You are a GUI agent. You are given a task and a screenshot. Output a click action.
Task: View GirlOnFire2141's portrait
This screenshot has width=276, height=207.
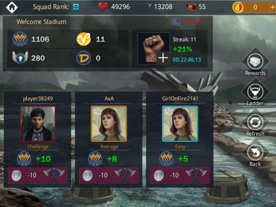click(180, 124)
